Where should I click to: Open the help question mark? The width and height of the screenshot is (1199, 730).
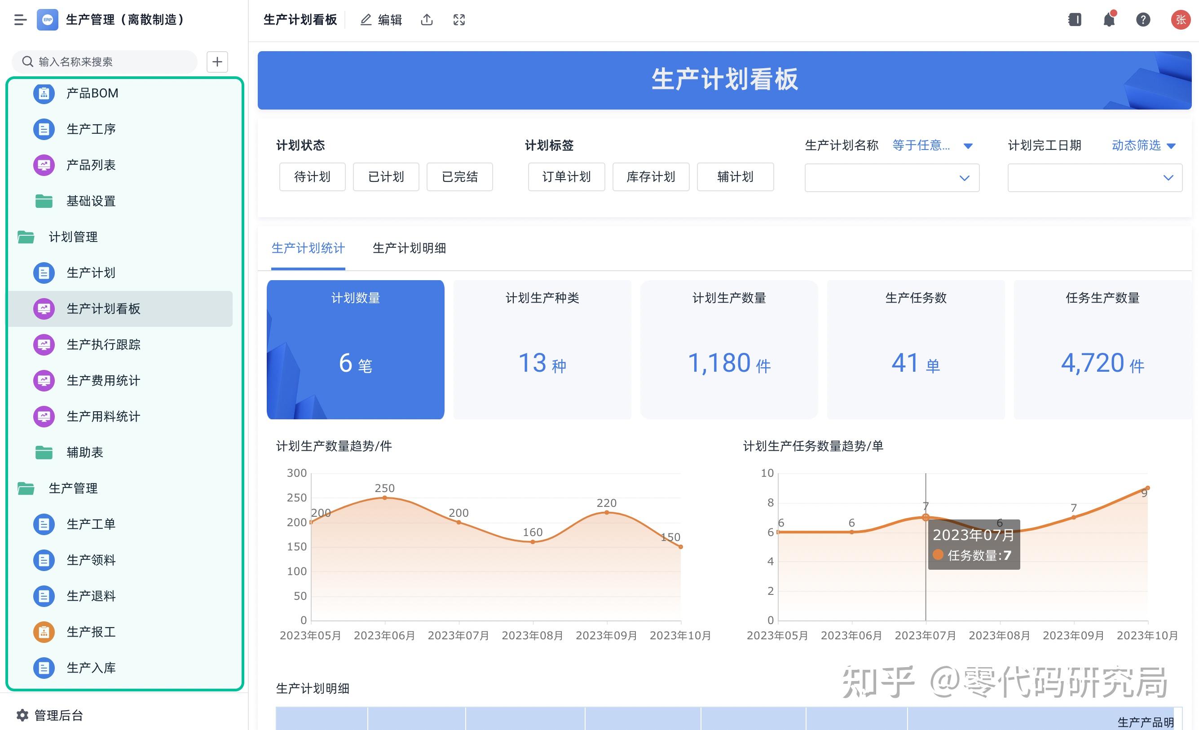coord(1142,19)
